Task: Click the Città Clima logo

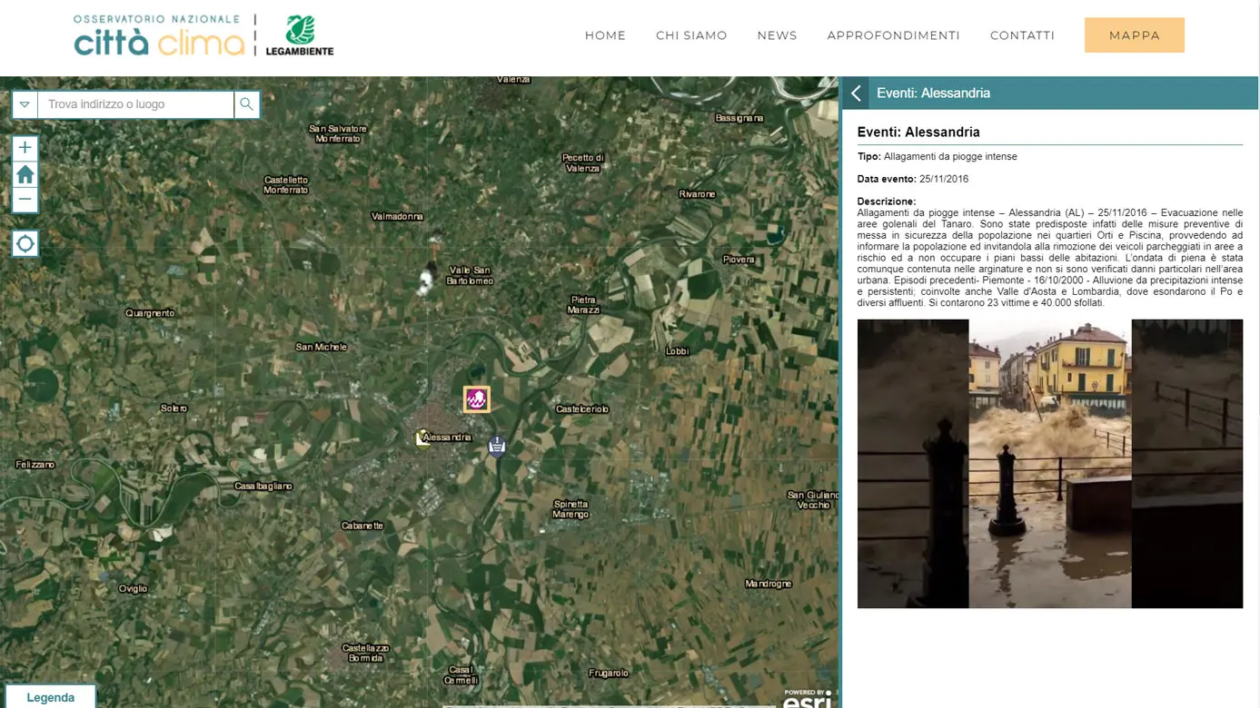Action: tap(159, 36)
